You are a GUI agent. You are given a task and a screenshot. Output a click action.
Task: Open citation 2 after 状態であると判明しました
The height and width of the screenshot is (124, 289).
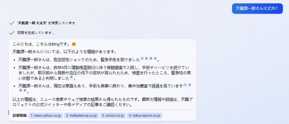(x=72, y=77)
